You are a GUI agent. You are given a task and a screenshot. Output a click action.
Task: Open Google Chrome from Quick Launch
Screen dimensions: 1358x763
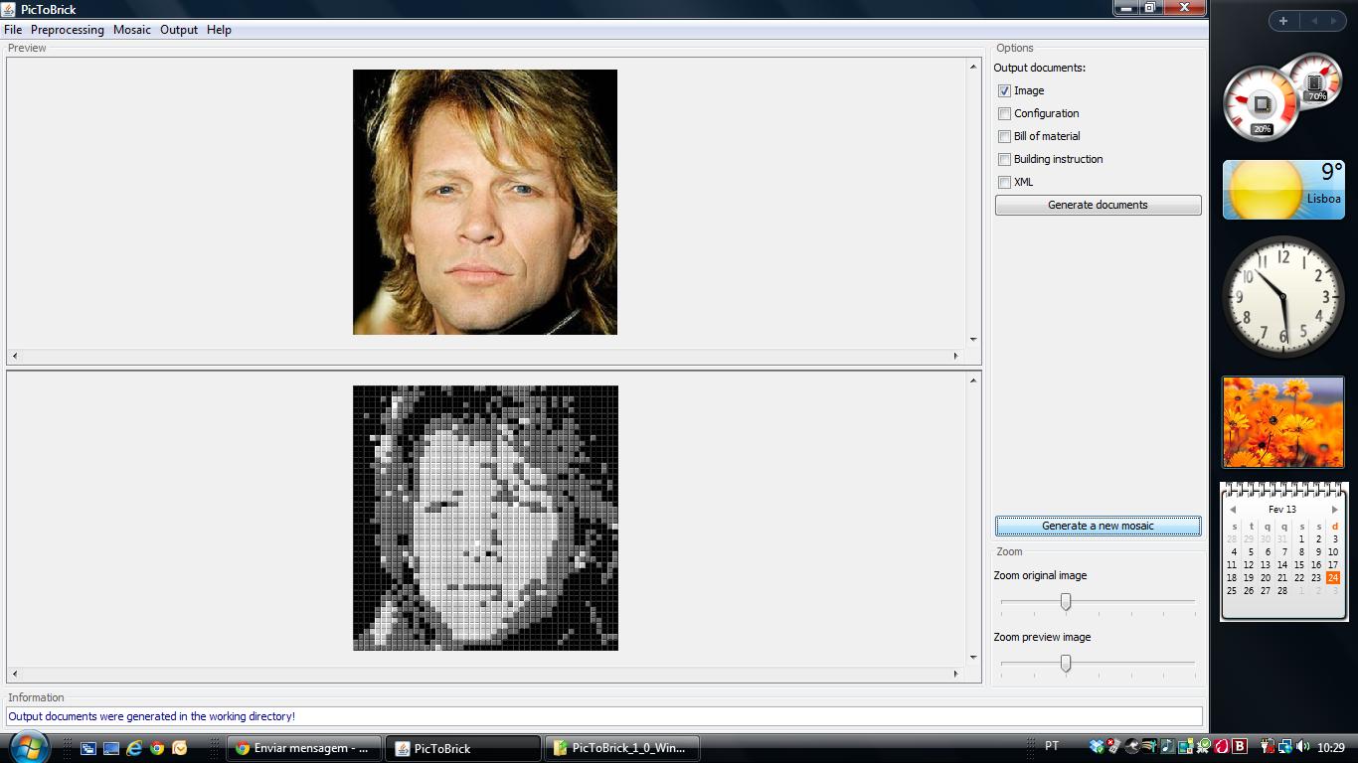click(157, 748)
